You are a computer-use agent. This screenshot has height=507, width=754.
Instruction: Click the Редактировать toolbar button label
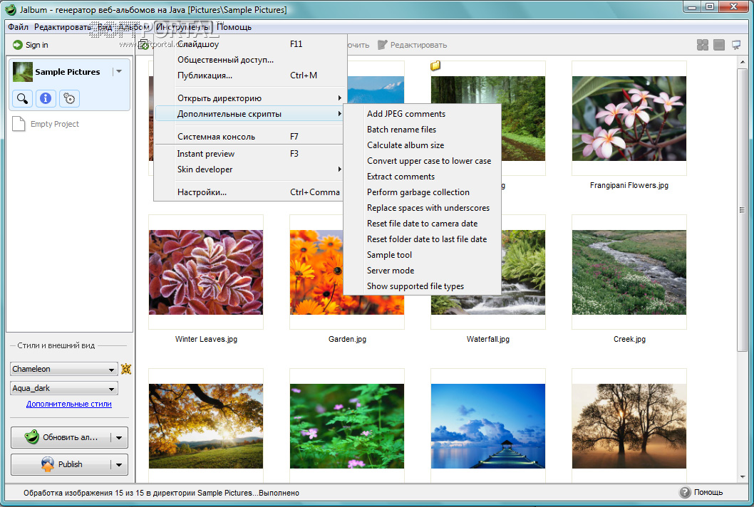pos(418,45)
